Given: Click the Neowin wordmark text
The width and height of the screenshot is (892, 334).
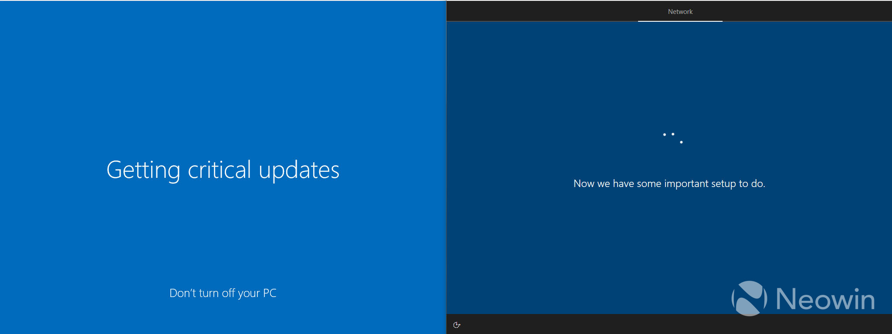Looking at the screenshot, I should tap(825, 299).
